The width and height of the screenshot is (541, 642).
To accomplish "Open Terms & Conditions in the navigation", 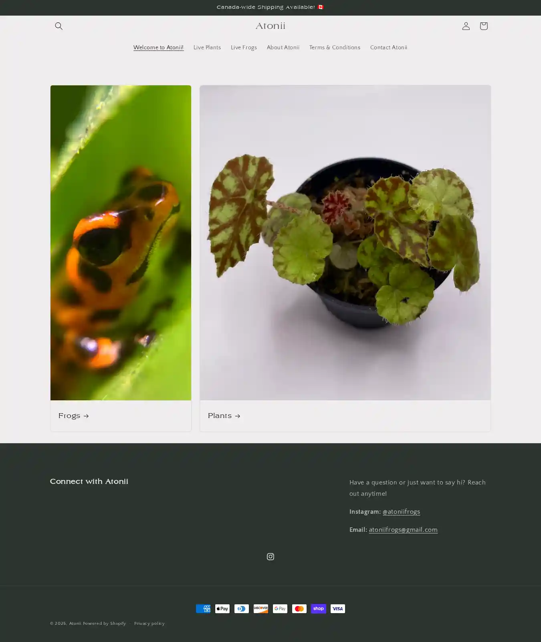I will pos(335,48).
